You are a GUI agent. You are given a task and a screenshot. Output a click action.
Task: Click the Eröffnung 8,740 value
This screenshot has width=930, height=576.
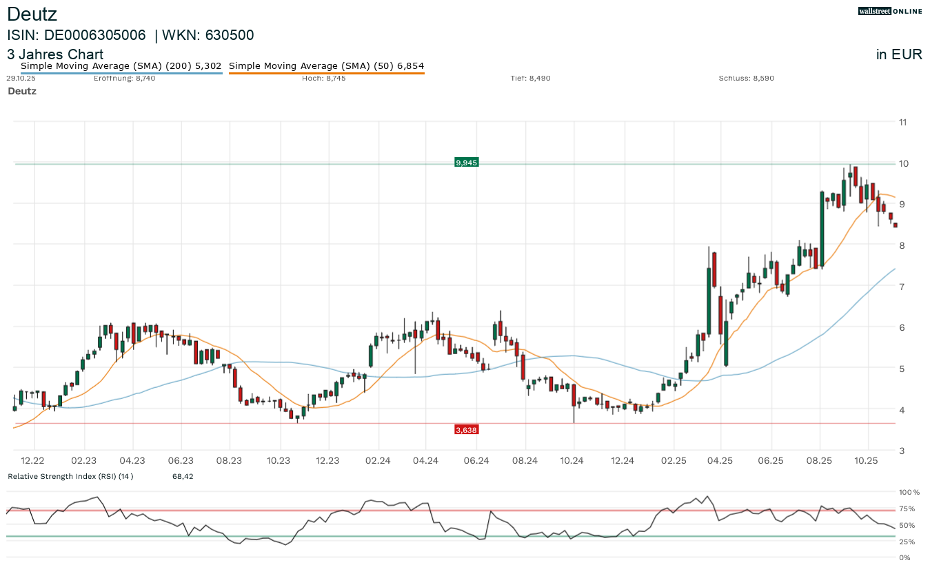[x=124, y=79]
